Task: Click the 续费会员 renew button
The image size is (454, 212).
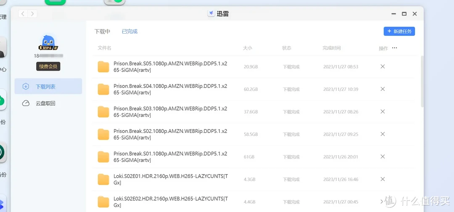Action: point(48,66)
